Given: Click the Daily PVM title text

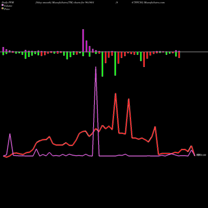Looking at the screenshot, I should (8, 2).
